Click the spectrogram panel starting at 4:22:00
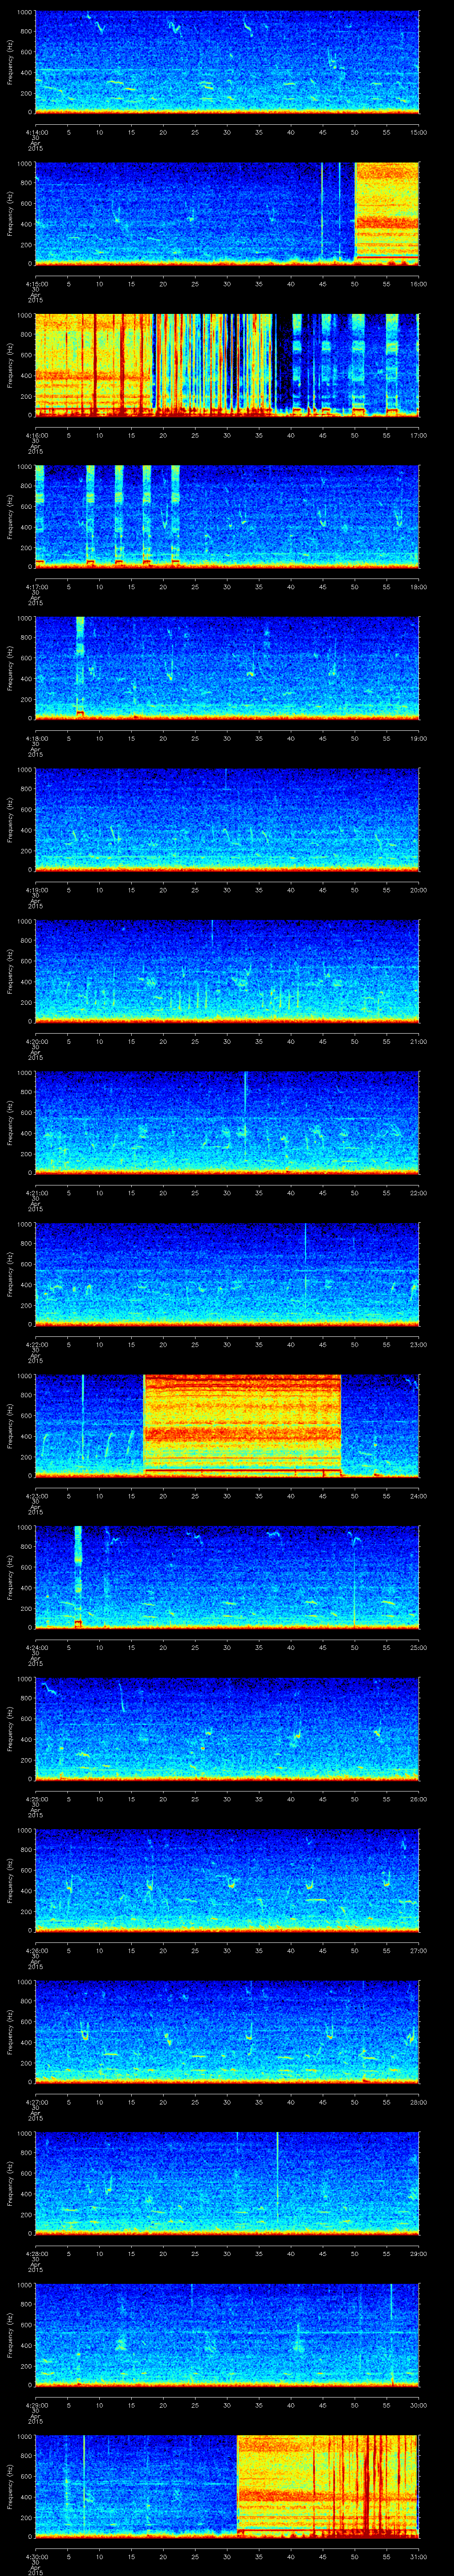 pyautogui.click(x=227, y=1274)
